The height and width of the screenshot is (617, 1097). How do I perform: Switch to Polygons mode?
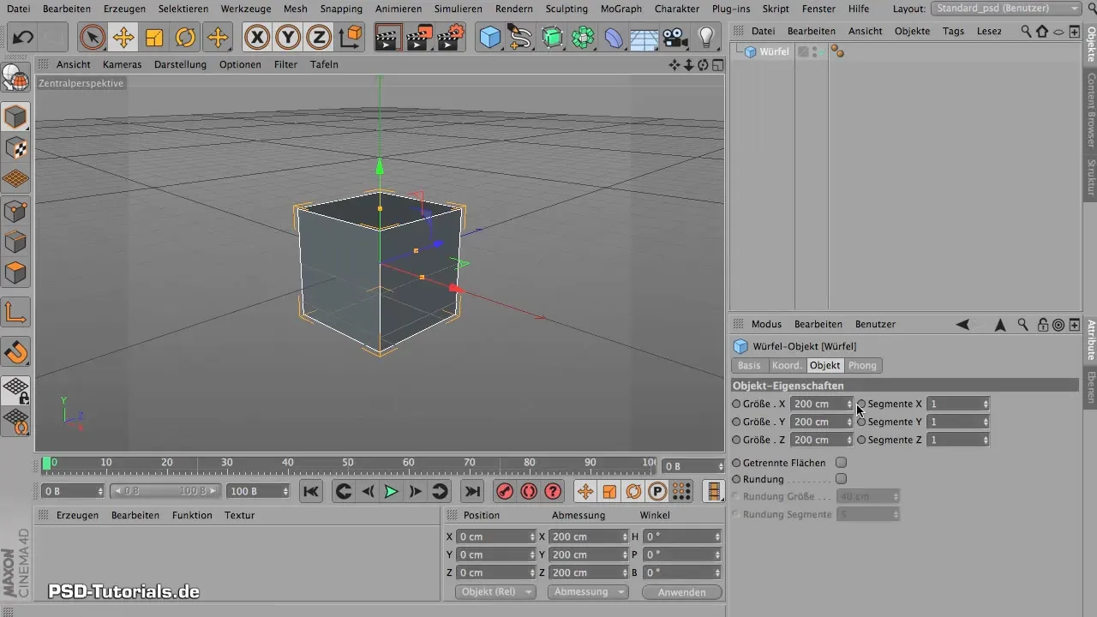(x=16, y=273)
